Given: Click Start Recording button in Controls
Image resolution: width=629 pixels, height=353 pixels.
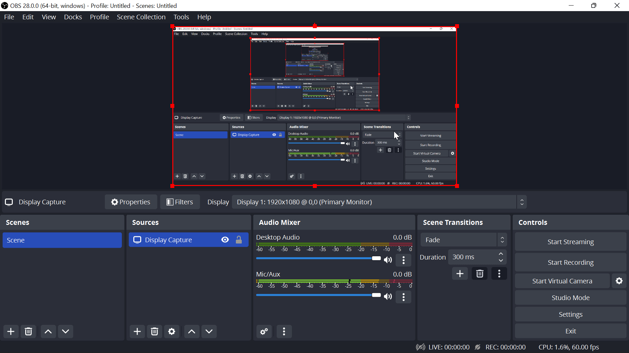Looking at the screenshot, I should [x=571, y=262].
